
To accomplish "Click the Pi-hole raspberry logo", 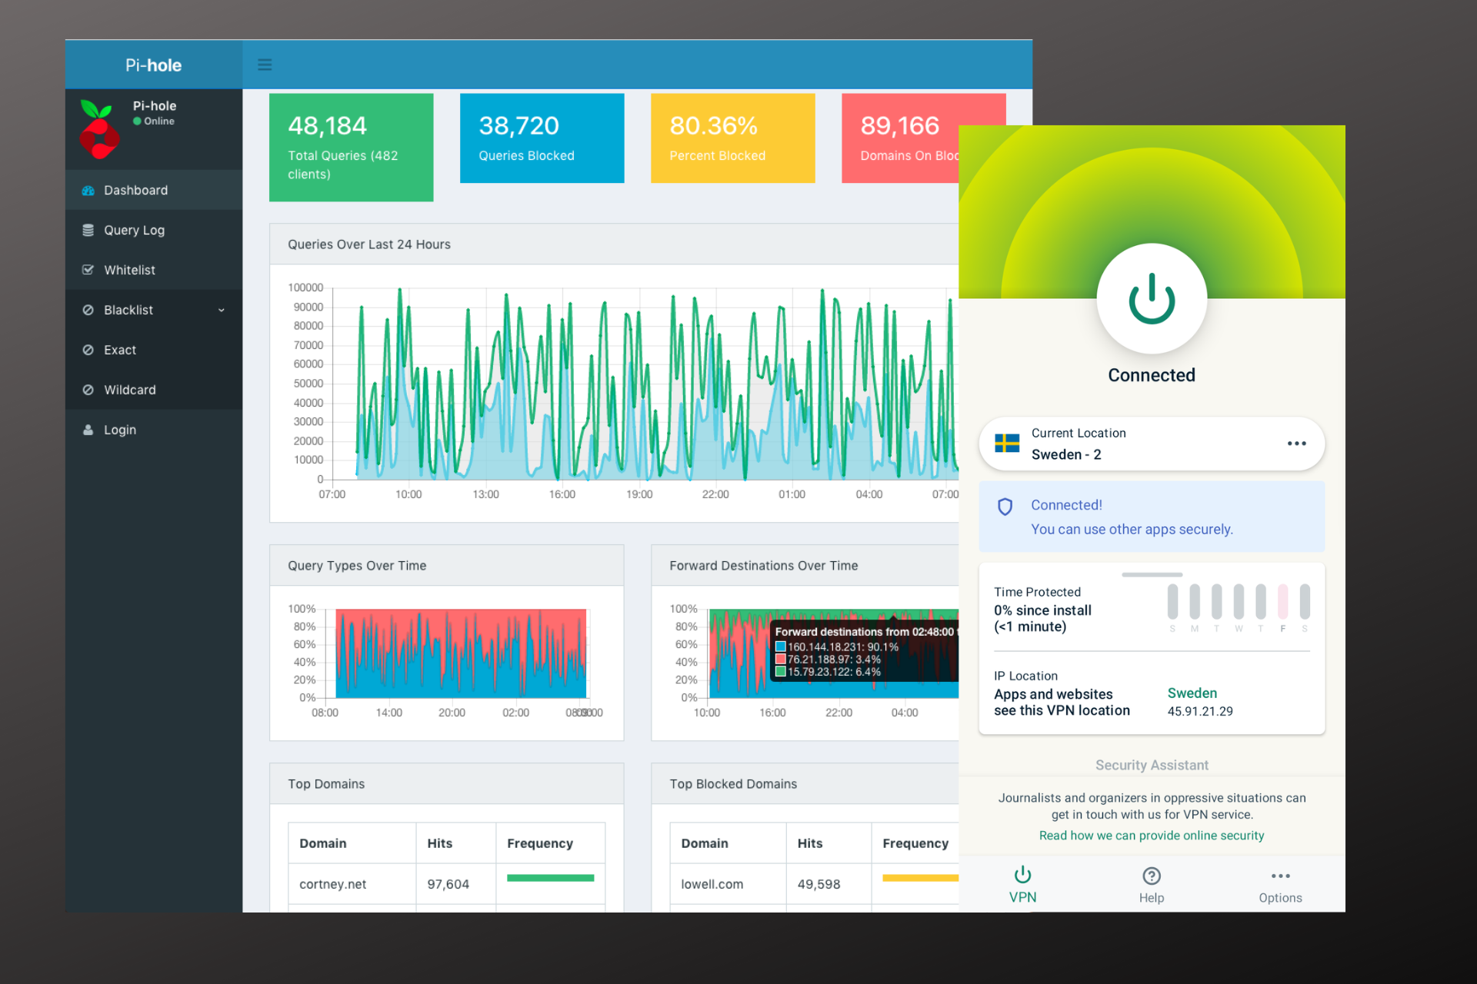I will pyautogui.click(x=99, y=129).
